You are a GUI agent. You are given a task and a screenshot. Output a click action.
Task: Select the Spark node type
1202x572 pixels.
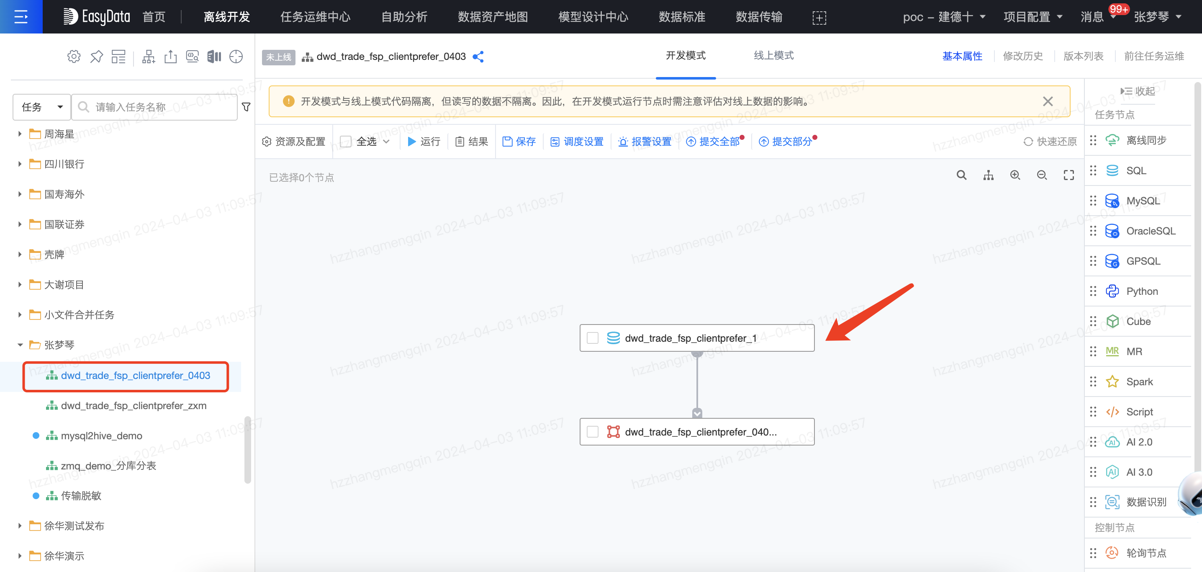tap(1138, 381)
